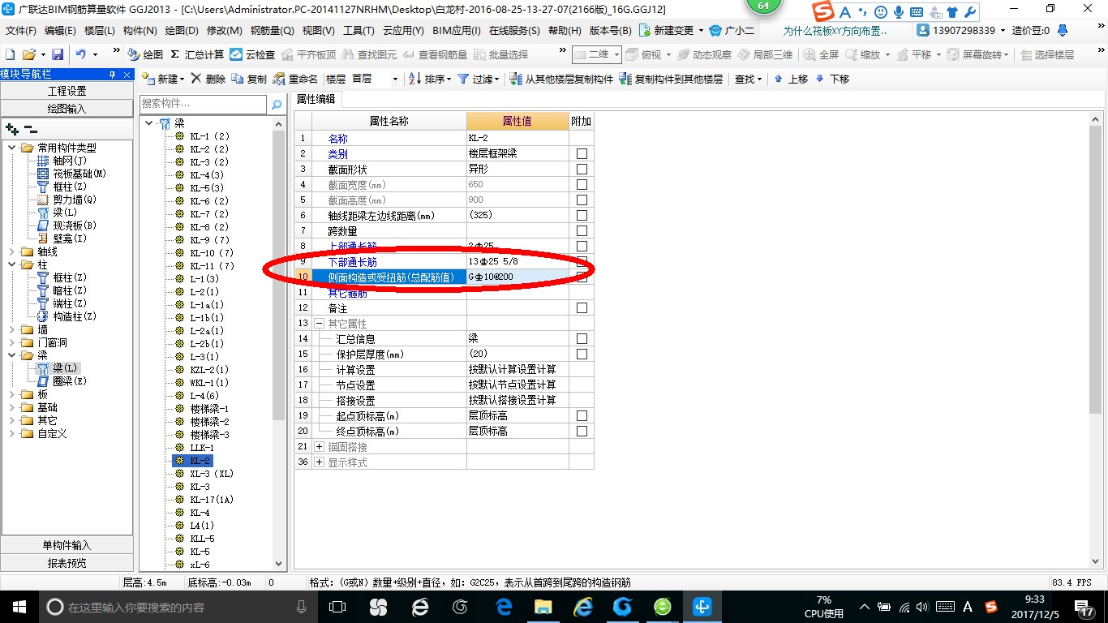The width and height of the screenshot is (1108, 623).
Task: Tick the 附加 checkbox for 起点顶标高(m)
Action: click(x=582, y=416)
